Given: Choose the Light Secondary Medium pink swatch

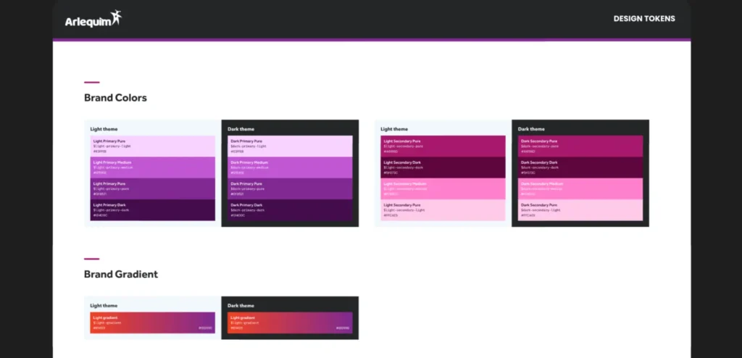Looking at the screenshot, I should (443, 189).
